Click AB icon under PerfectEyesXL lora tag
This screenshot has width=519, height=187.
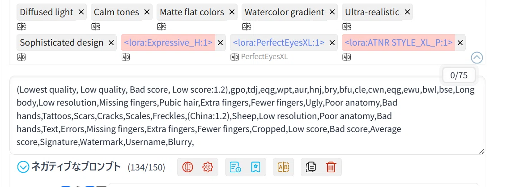pyautogui.click(x=235, y=57)
